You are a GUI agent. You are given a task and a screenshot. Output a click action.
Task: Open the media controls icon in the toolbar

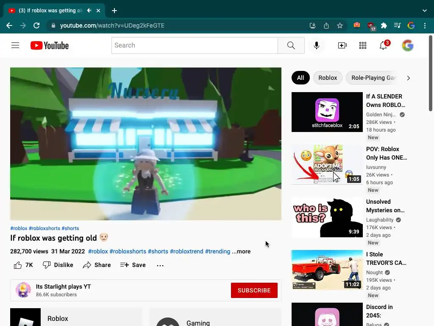pyautogui.click(x=397, y=25)
